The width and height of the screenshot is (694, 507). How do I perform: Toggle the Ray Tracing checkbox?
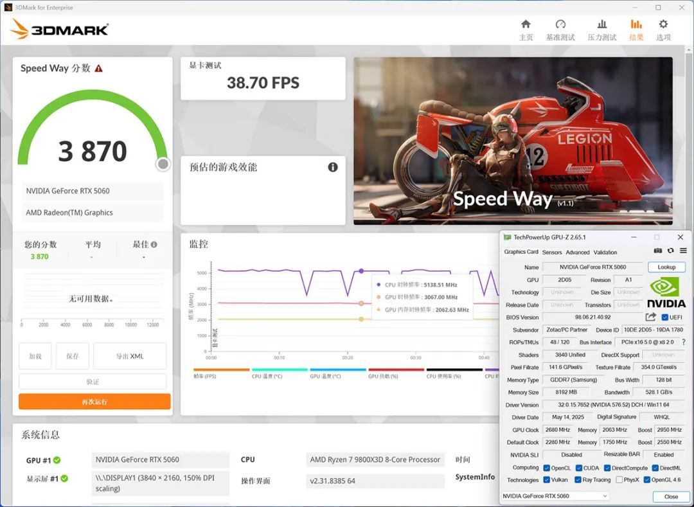[x=578, y=479]
